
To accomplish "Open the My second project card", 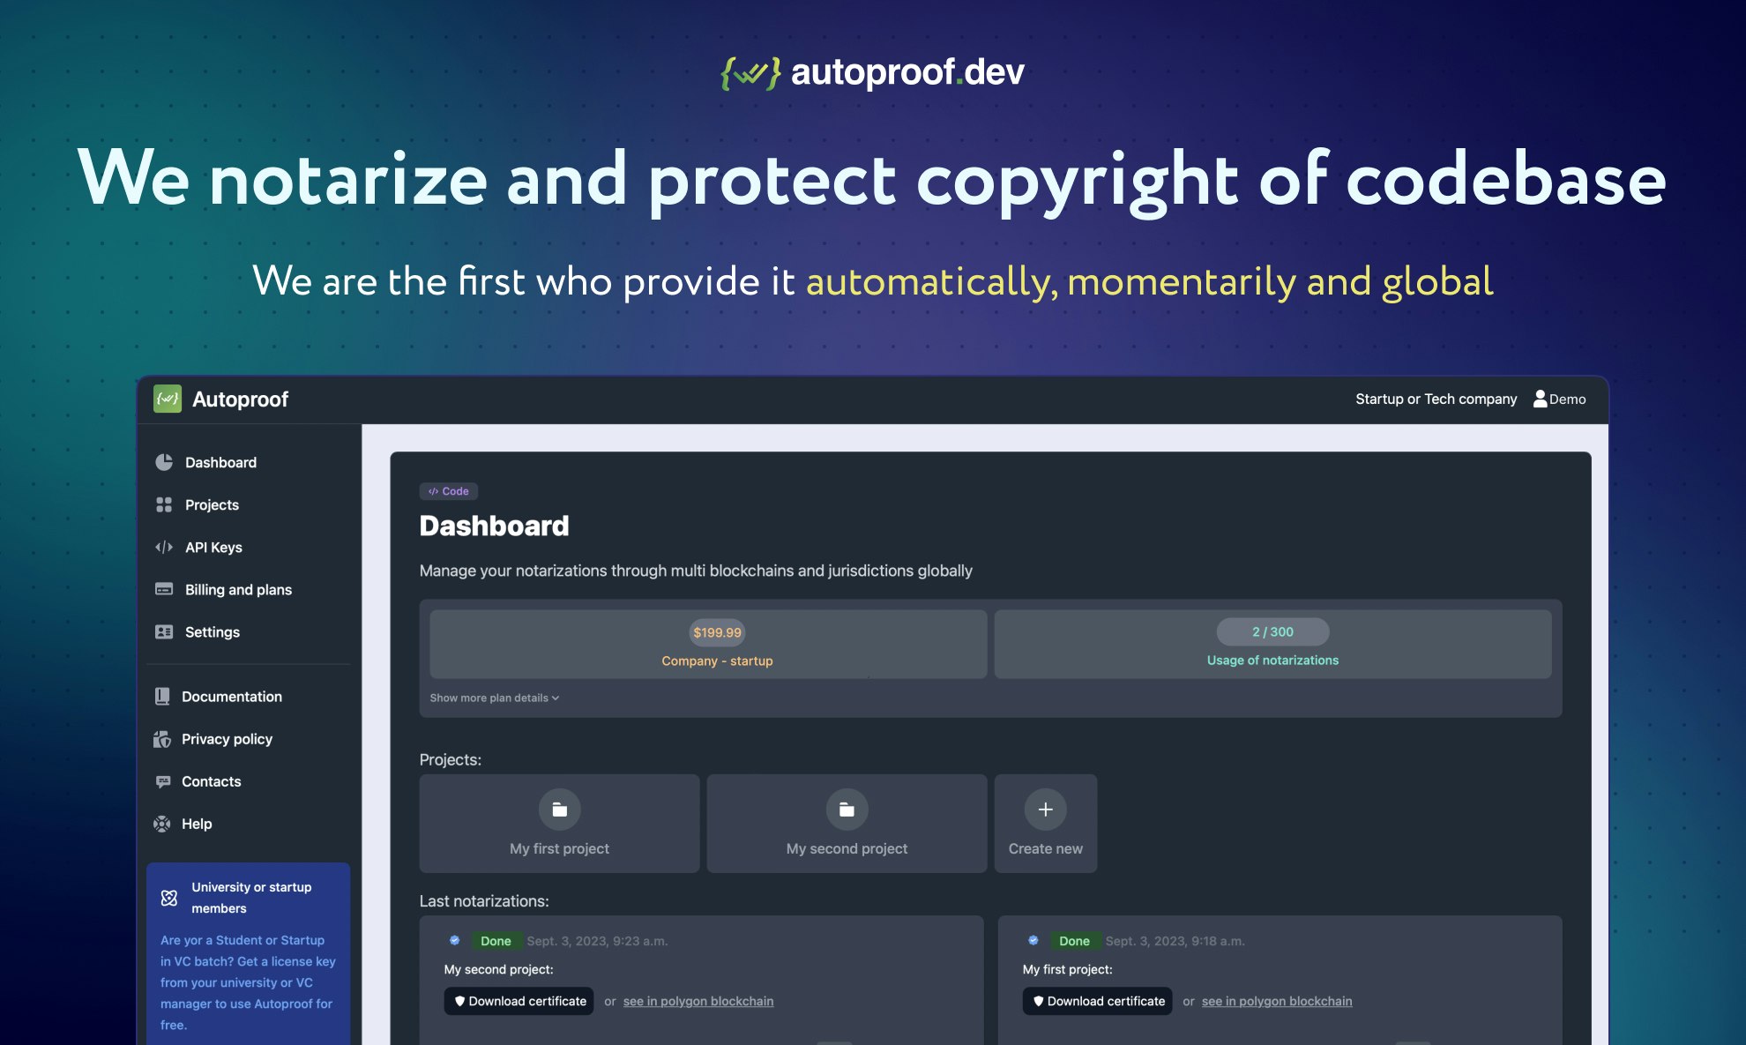I will [x=847, y=824].
